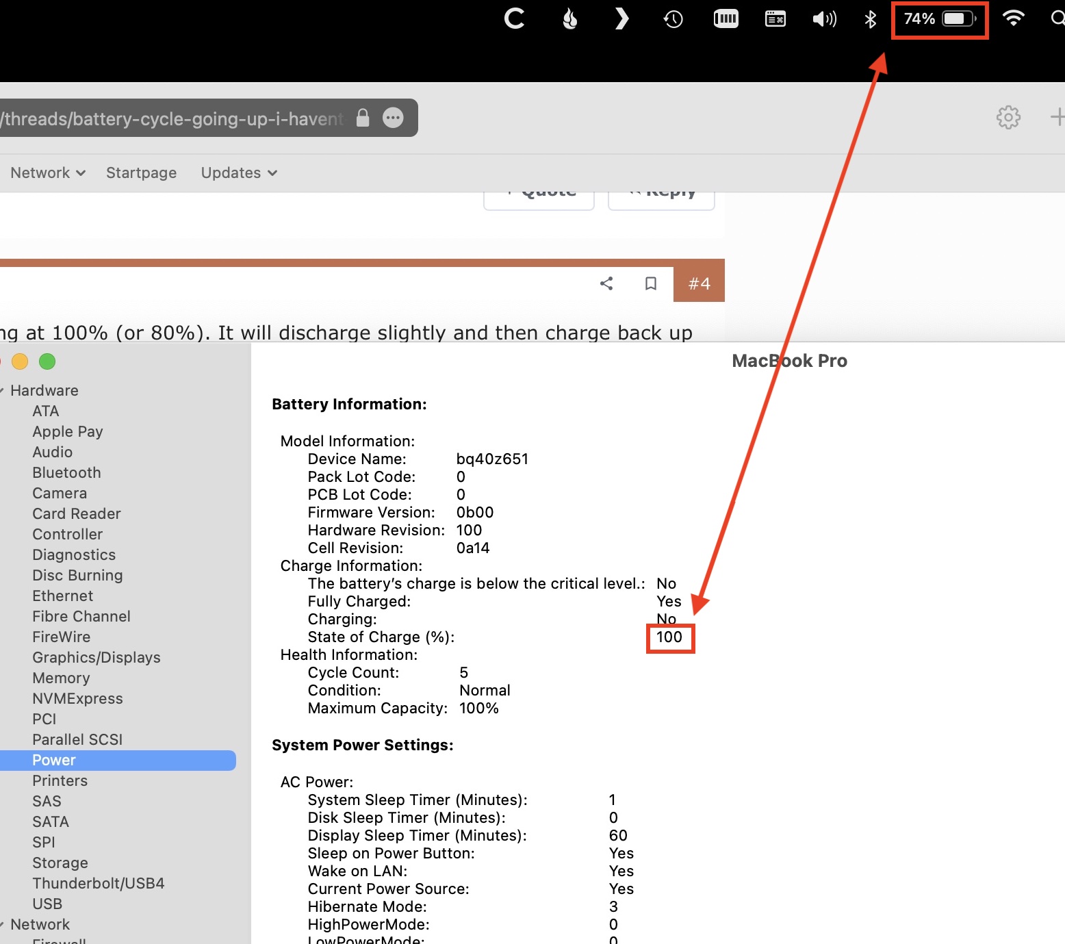The height and width of the screenshot is (944, 1065).
Task: Select Storage in the sidebar
Action: [x=60, y=863]
